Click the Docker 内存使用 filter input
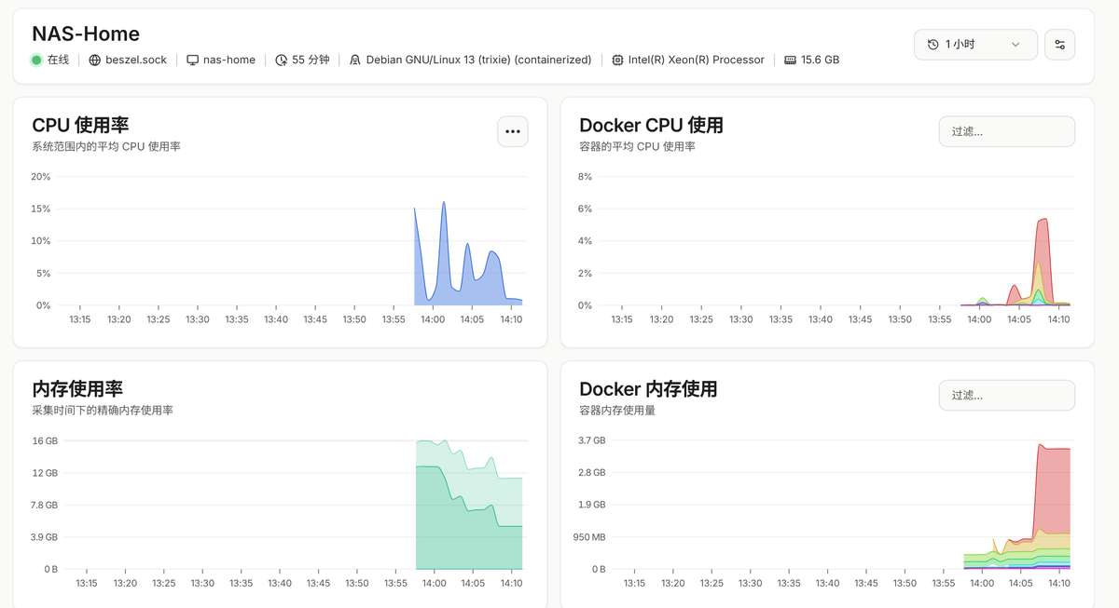1119x608 pixels. tap(1007, 395)
